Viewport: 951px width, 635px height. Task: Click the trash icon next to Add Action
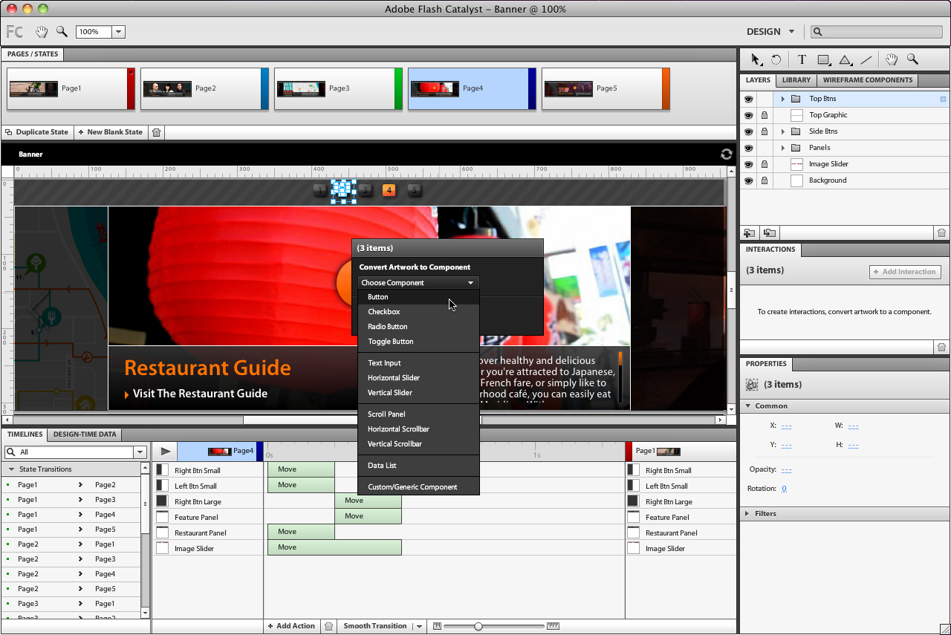[328, 626]
